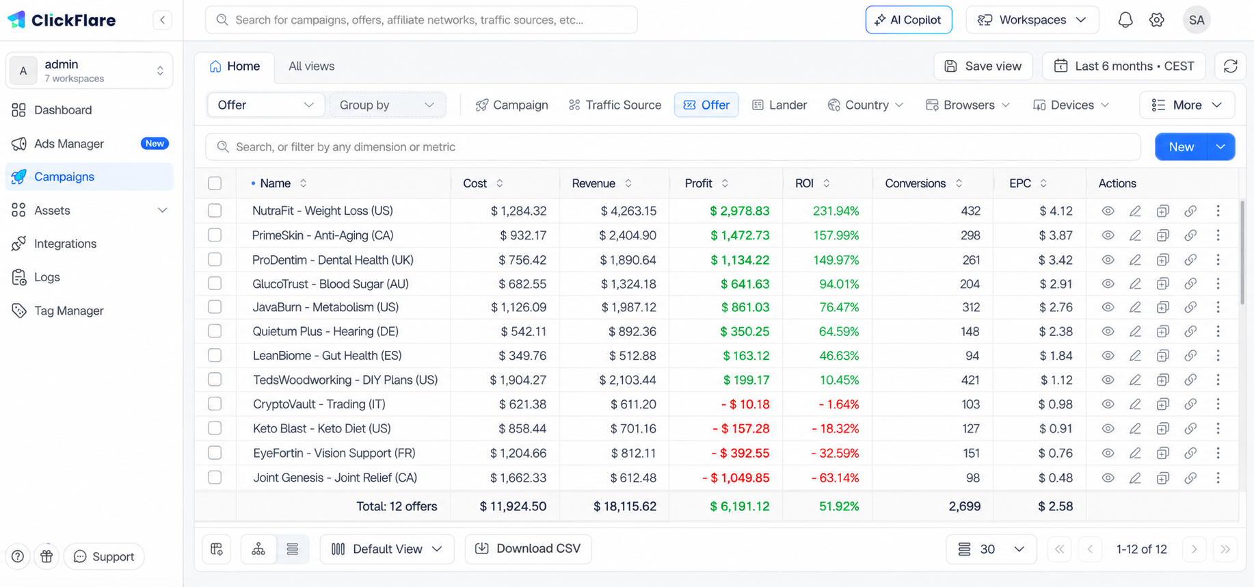Image resolution: width=1254 pixels, height=587 pixels.
Task: Click the table filter search field
Action: pos(673,147)
